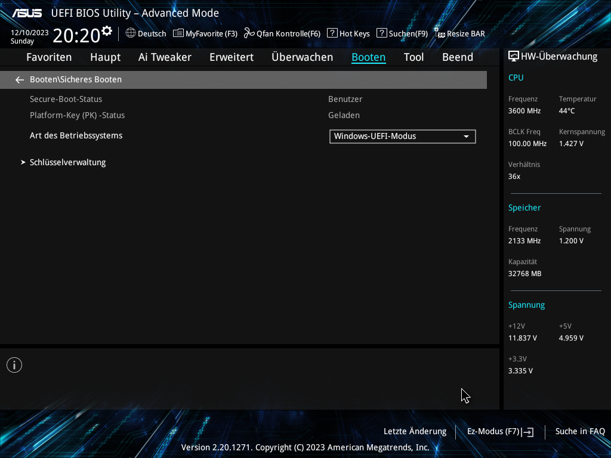Viewport: 611px width, 458px height.
Task: Click the globe language icon
Action: click(x=131, y=33)
